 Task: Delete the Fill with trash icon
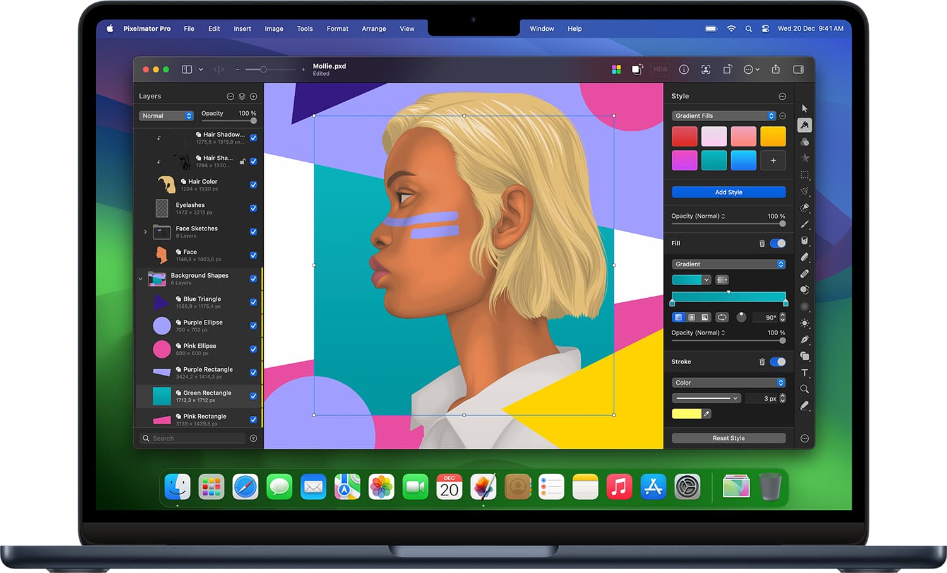[x=762, y=243]
